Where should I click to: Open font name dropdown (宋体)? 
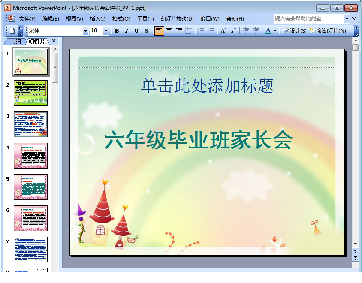tap(85, 31)
